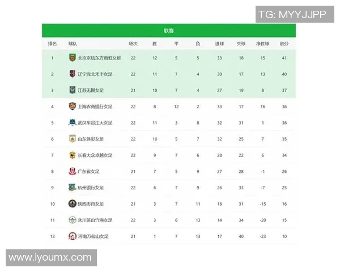Click the 辽宁沈北禾丰女足 team crest

pyautogui.click(x=72, y=74)
